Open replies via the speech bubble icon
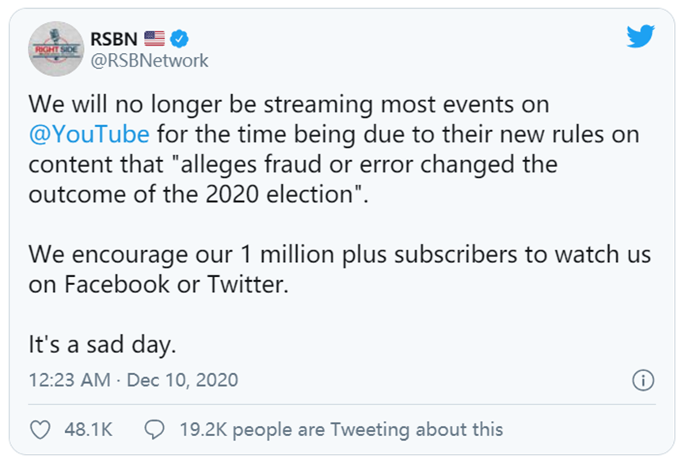685x463 pixels. 154,430
